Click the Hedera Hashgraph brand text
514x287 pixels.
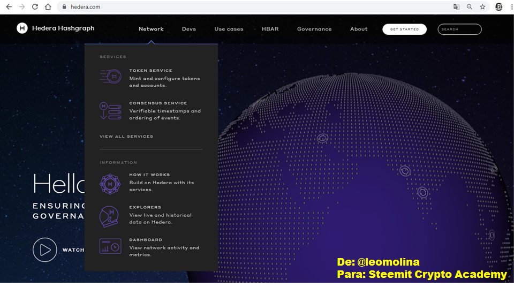(63, 28)
